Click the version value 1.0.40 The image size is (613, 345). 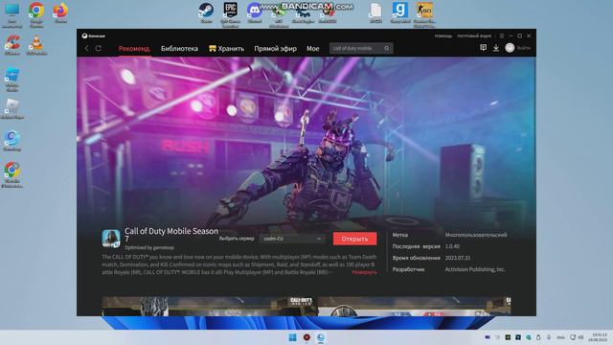(452, 246)
